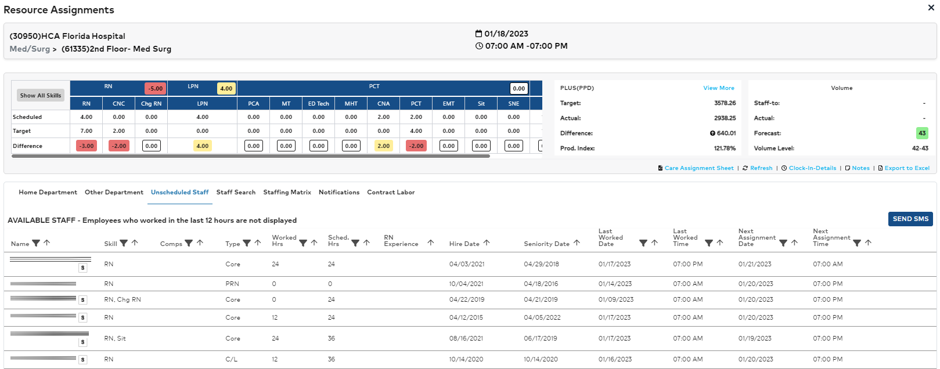Click the Type column filter icon
Viewport: 940px width, 369px height.
coord(247,243)
